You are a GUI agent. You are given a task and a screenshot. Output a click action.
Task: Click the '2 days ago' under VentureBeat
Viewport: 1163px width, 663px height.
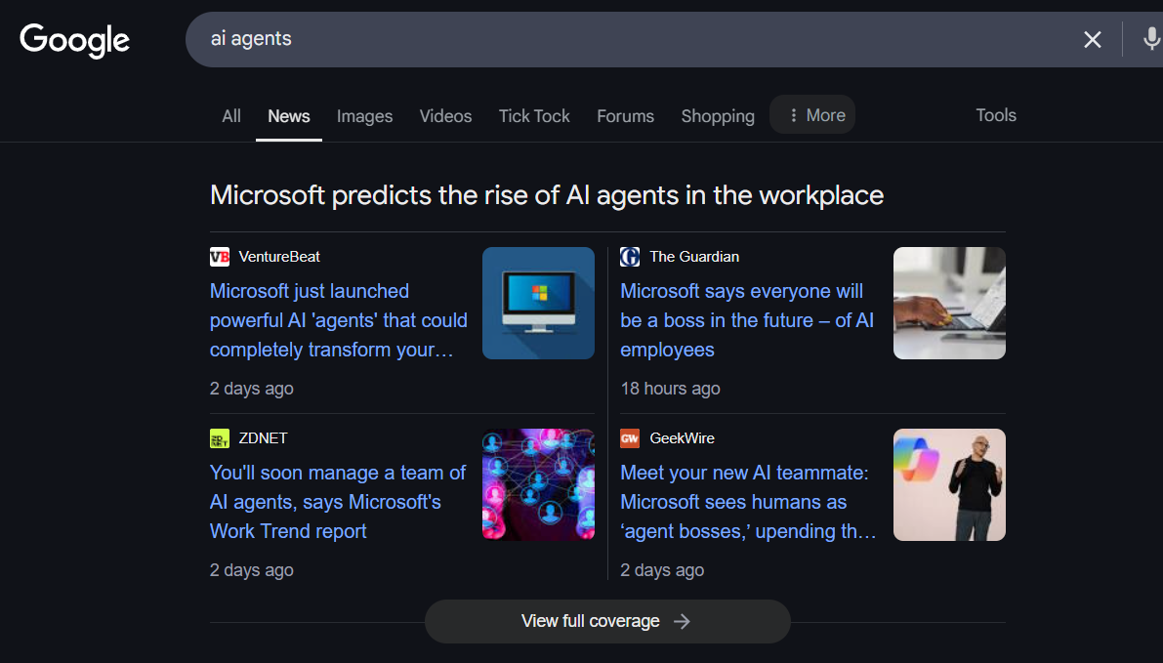[x=251, y=389]
